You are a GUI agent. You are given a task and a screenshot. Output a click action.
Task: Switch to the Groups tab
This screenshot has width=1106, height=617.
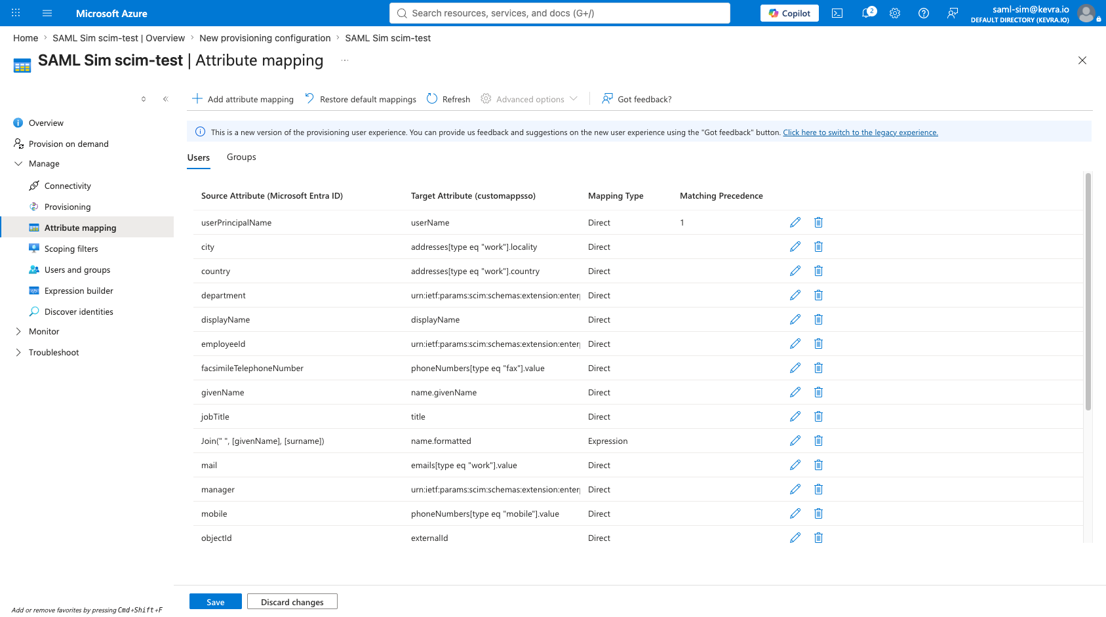tap(241, 157)
